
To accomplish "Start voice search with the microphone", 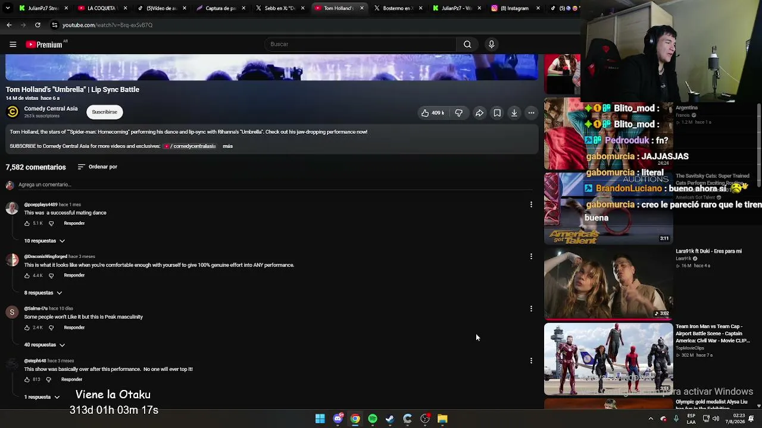I will 491,44.
